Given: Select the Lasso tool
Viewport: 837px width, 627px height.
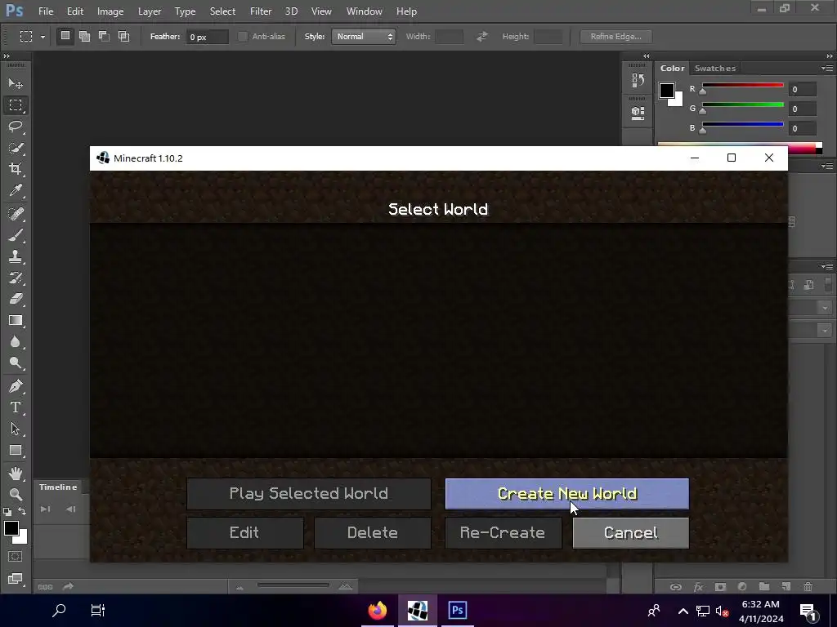Looking at the screenshot, I should 16,127.
